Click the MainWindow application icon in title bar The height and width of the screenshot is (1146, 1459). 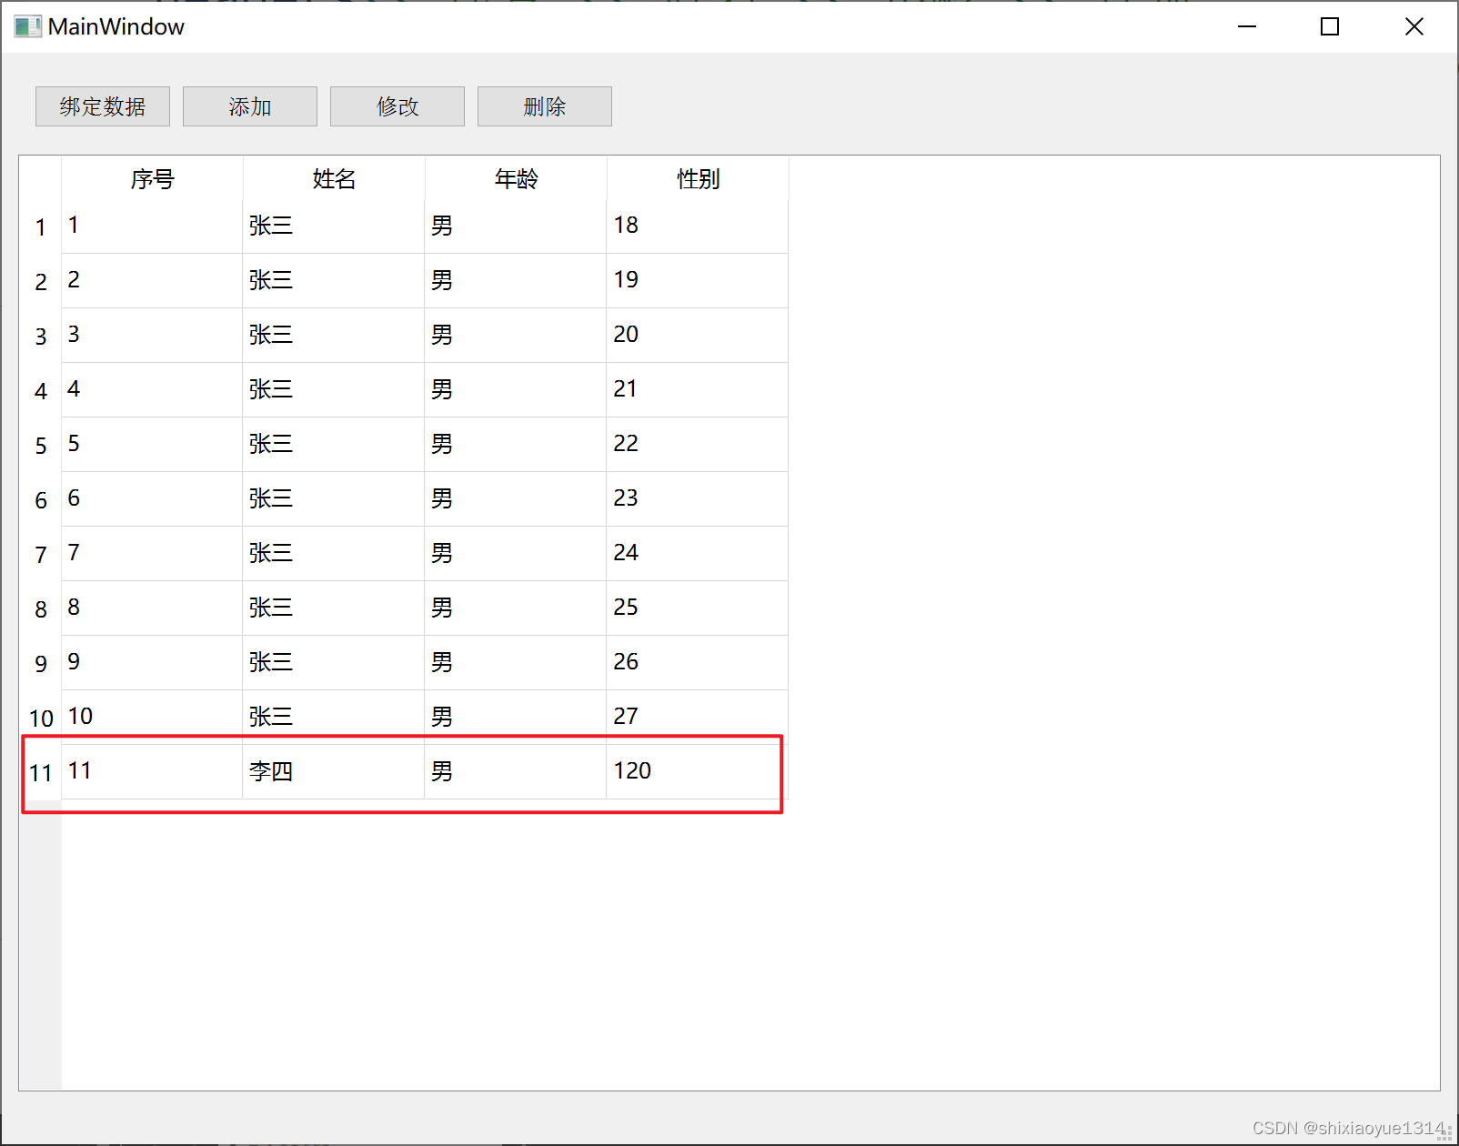tap(27, 26)
